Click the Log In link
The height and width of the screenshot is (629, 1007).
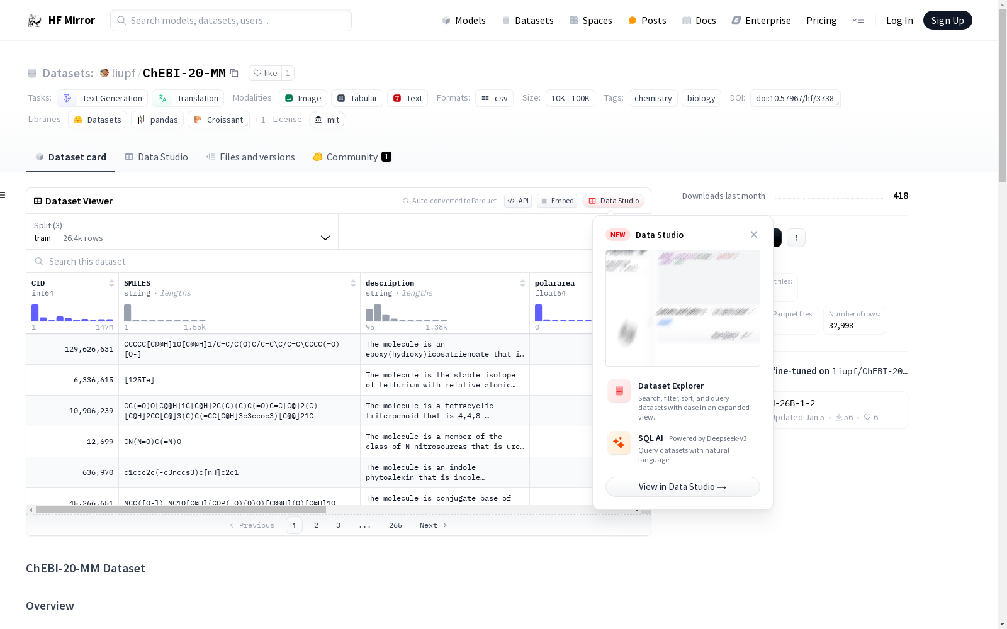899,21
